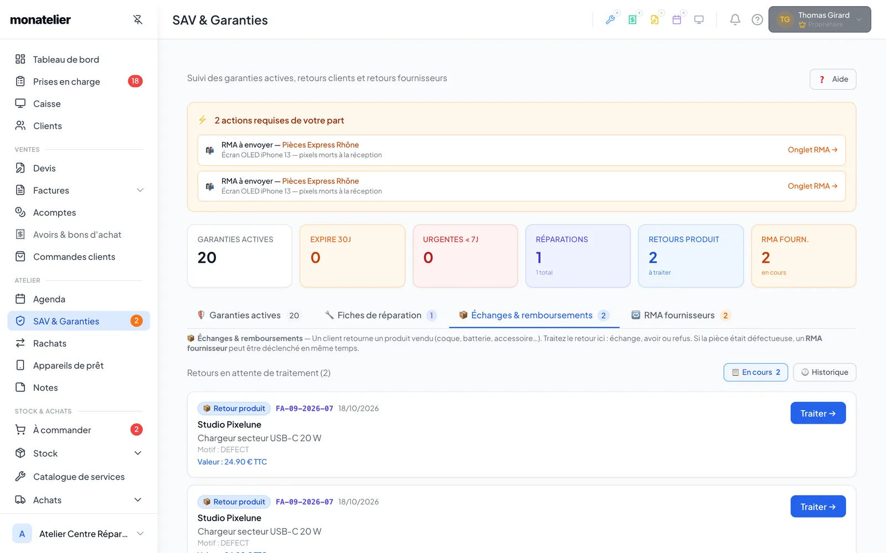Image resolution: width=886 pixels, height=553 pixels.
Task: Open Rachats page
Action: 79,343
